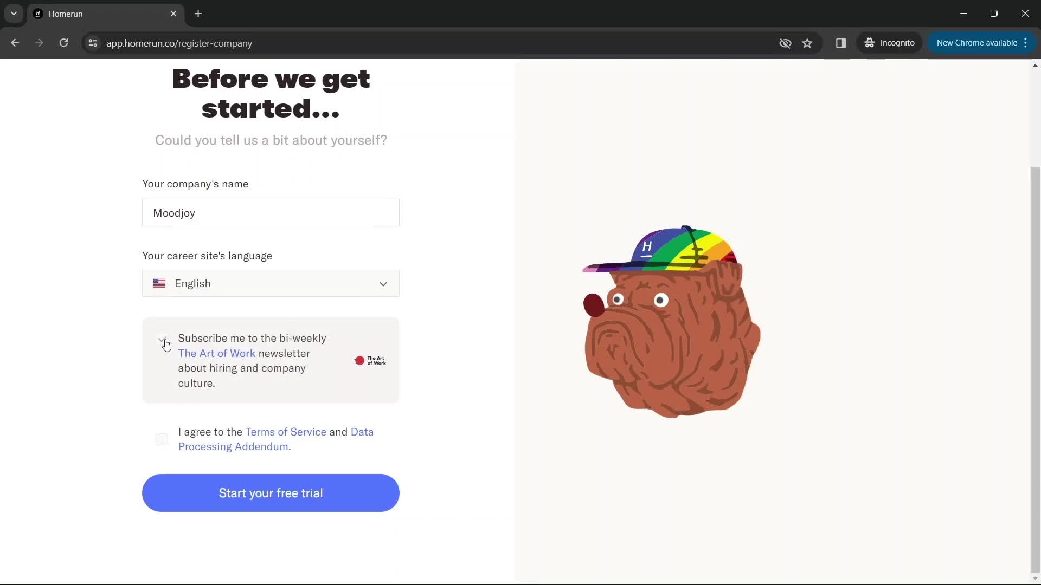Screen dimensions: 1041x585
Task: Toggle the newsletter subscription checkbox
Action: point(162,340)
